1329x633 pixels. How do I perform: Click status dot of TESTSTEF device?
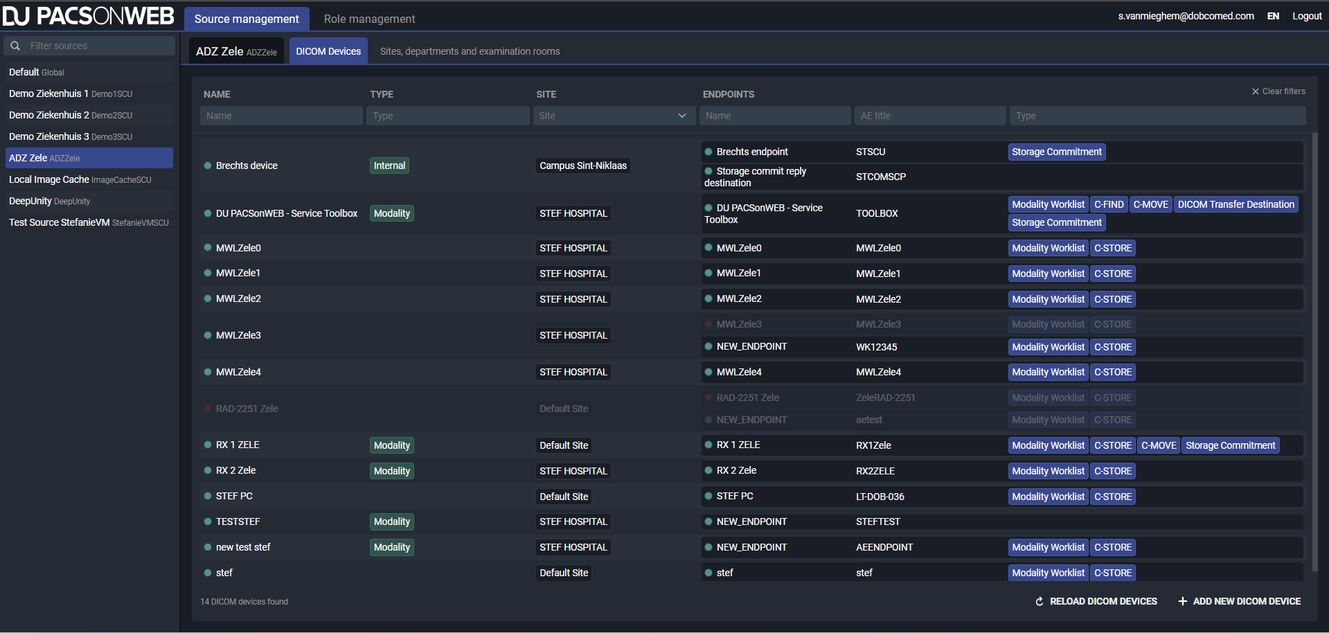[208, 521]
